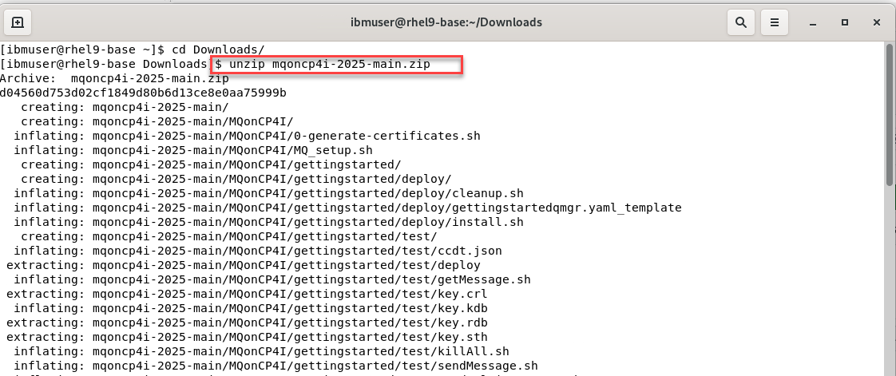Click the Archive: mqoncp4i-2025-main.zip output line
This screenshot has height=376, width=896.
pos(114,78)
